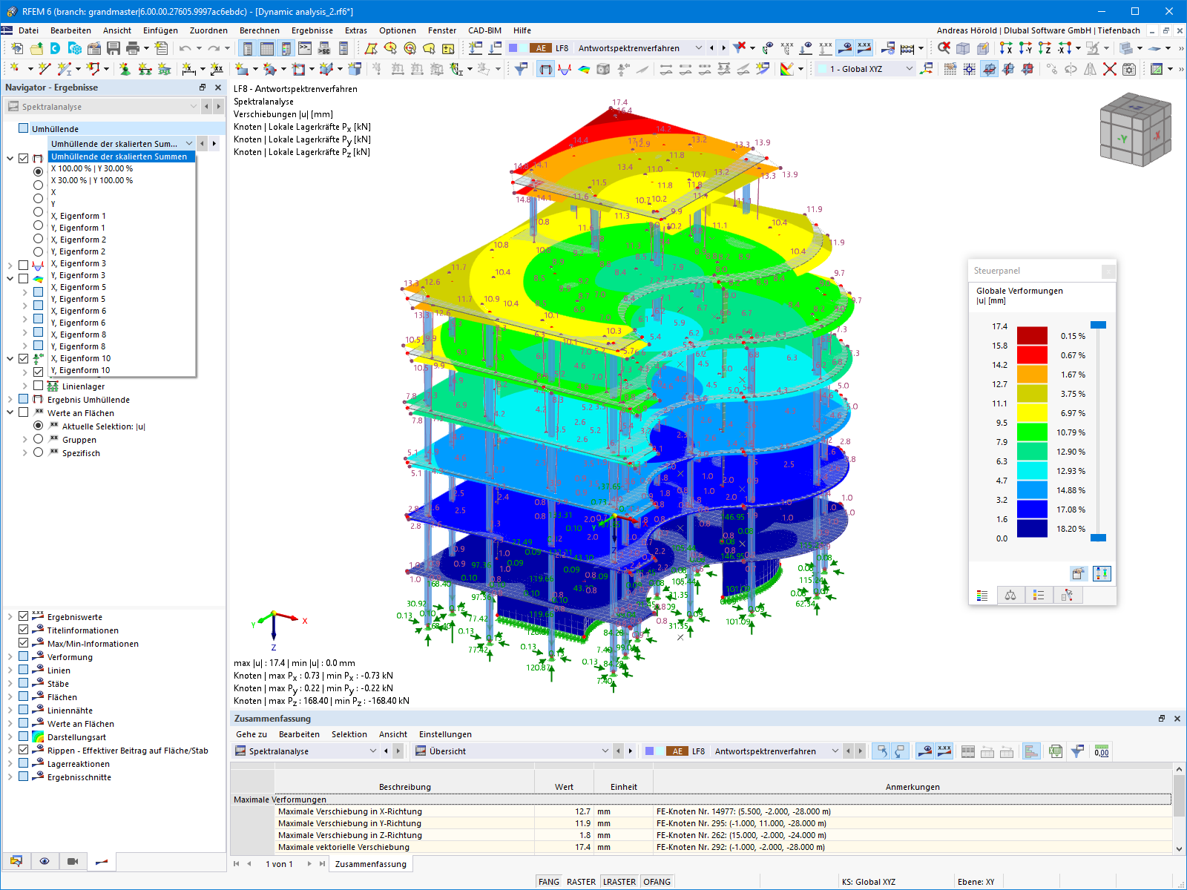Click the Print toolbar icon
This screenshot has height=890, width=1187.
133,48
